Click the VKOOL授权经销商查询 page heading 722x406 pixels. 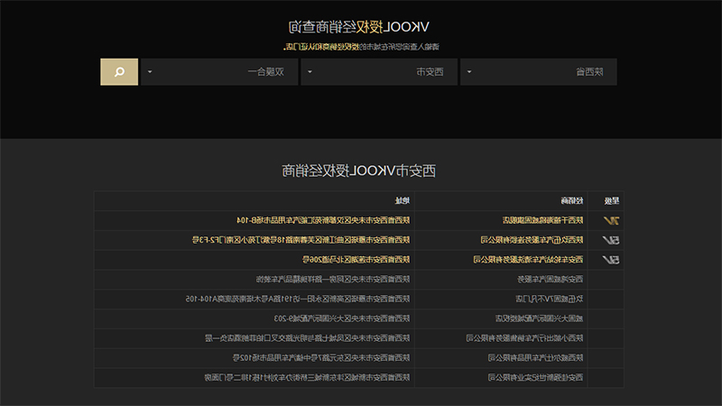tap(358, 27)
